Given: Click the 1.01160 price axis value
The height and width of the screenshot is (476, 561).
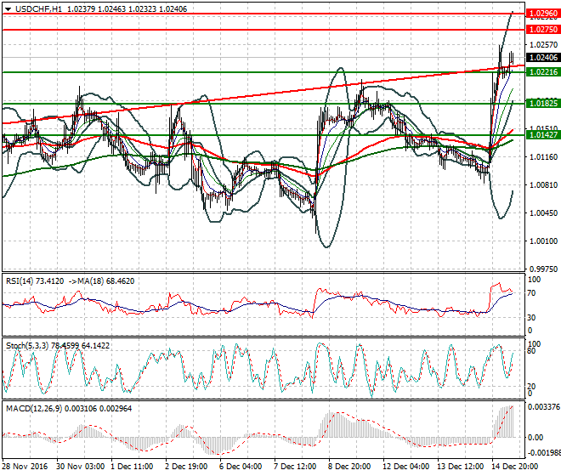Looking at the screenshot, I should point(543,156).
